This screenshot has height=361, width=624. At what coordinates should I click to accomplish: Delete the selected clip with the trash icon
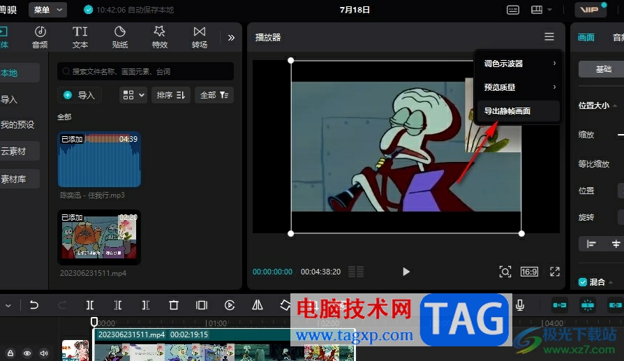[174, 305]
